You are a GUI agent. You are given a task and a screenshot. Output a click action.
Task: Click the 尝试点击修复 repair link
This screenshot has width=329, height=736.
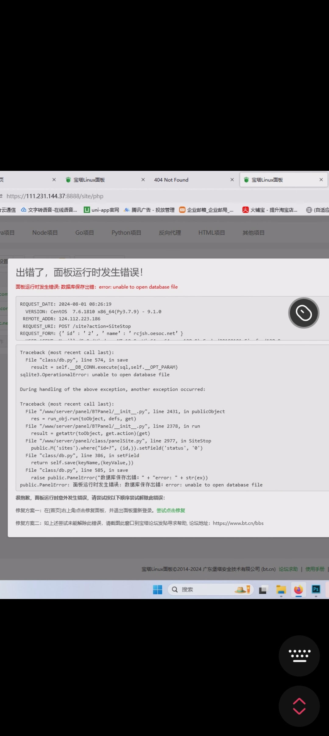click(x=171, y=511)
